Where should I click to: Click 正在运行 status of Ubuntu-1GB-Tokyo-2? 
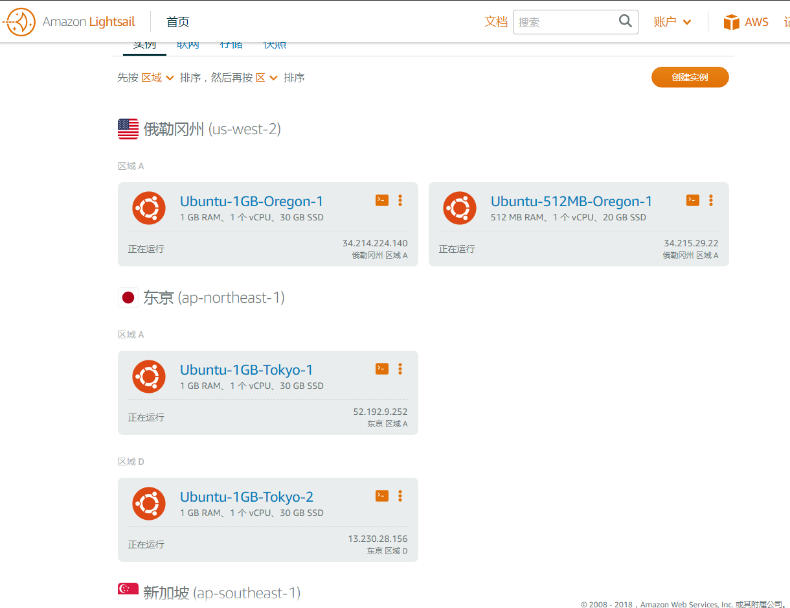[146, 544]
